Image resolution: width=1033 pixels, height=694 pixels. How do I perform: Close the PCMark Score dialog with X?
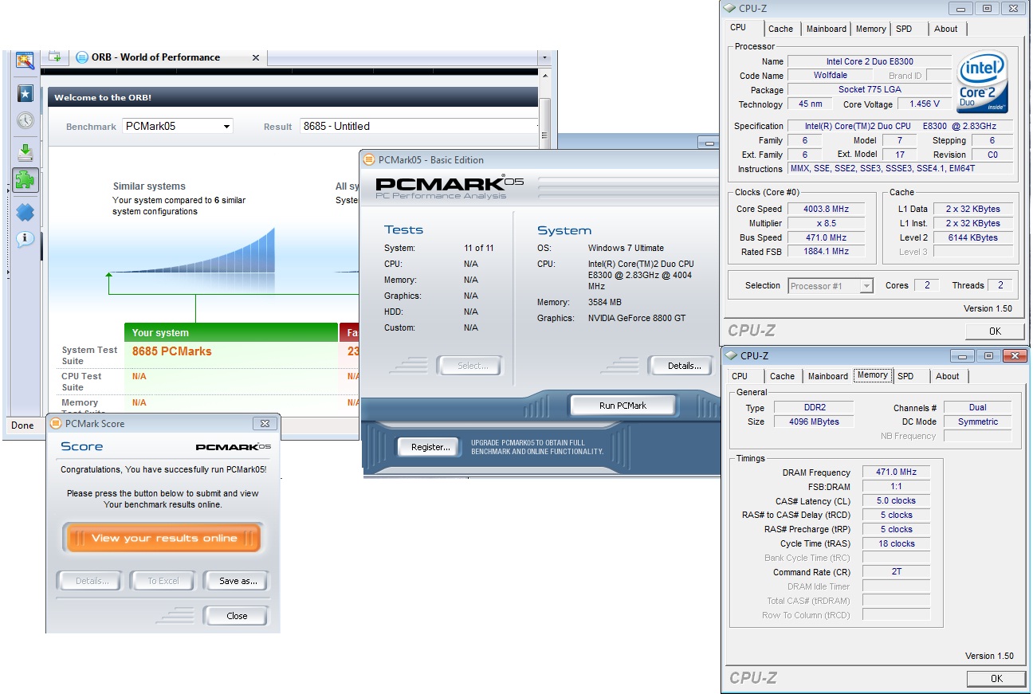(x=265, y=424)
